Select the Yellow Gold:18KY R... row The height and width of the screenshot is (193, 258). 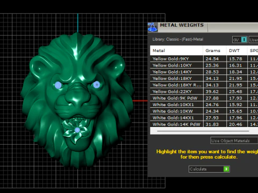204,85
